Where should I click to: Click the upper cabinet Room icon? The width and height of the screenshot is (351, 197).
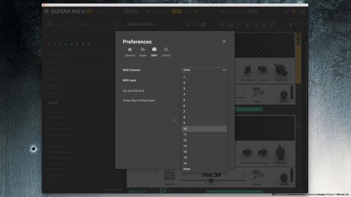point(257,92)
